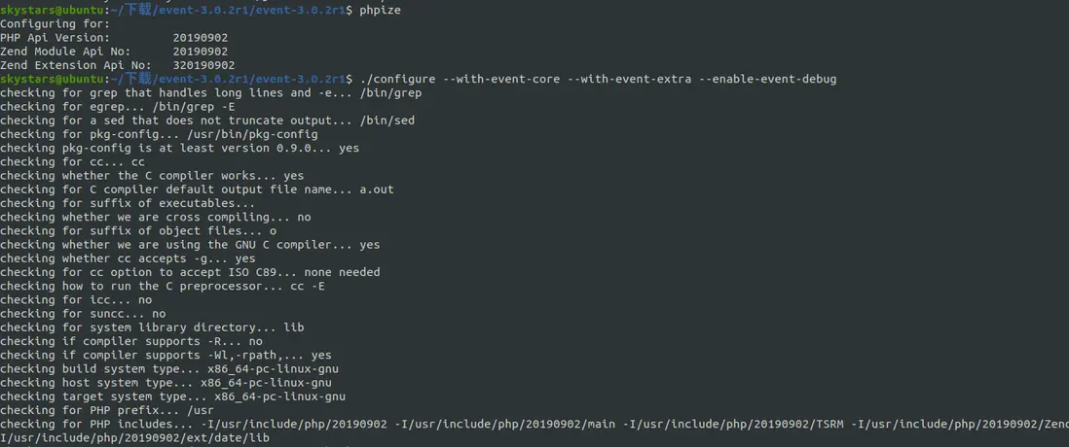Click the skystars@ubuntu prompt on the first line
This screenshot has height=447, width=1069.
[52, 10]
